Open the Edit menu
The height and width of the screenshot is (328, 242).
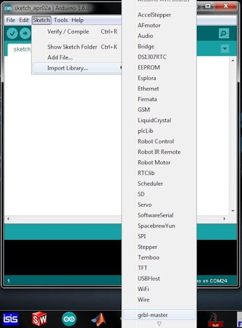[x=24, y=20]
